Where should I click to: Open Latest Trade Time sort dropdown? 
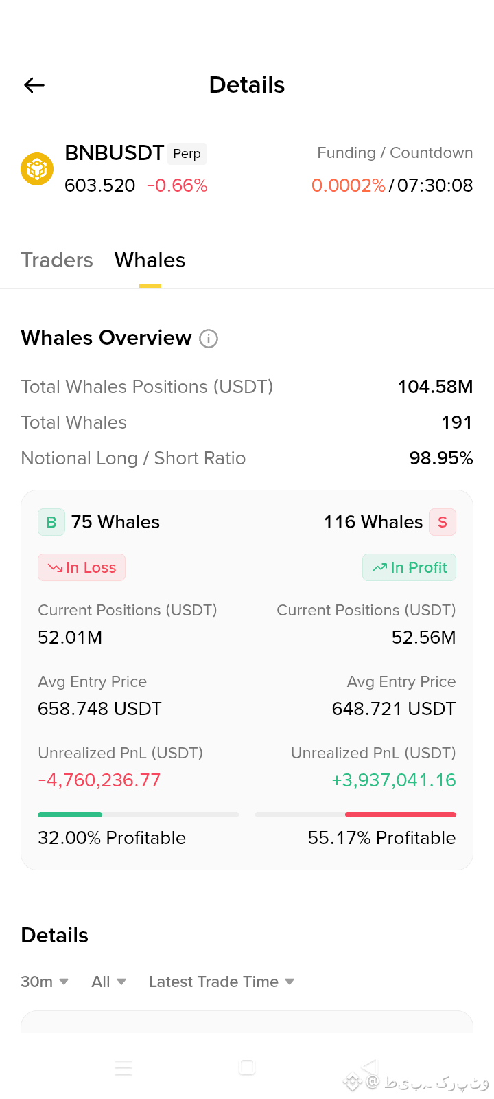click(x=222, y=982)
